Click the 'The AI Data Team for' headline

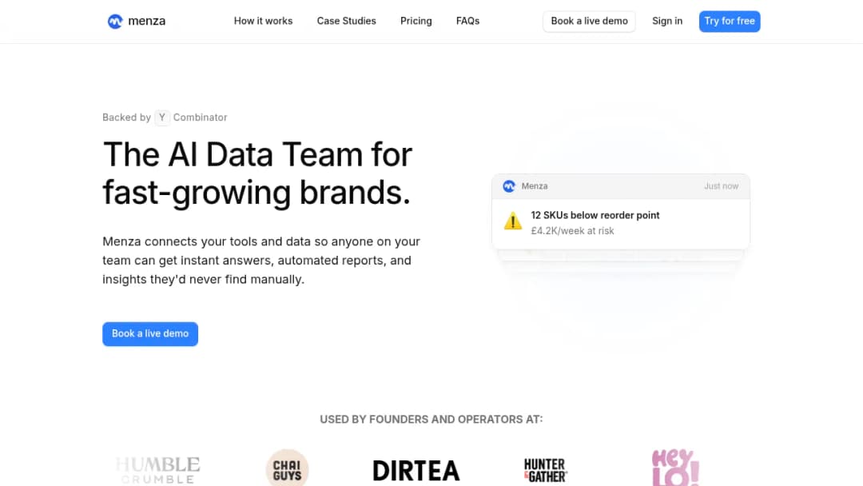coord(257,154)
